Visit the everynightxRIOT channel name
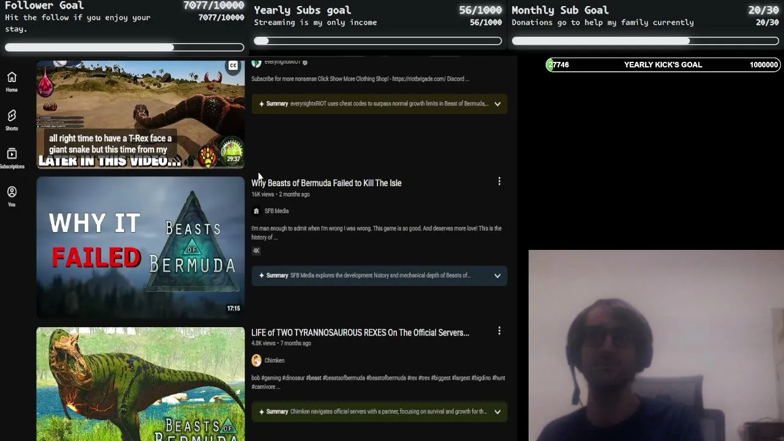This screenshot has width=784, height=441. [282, 62]
